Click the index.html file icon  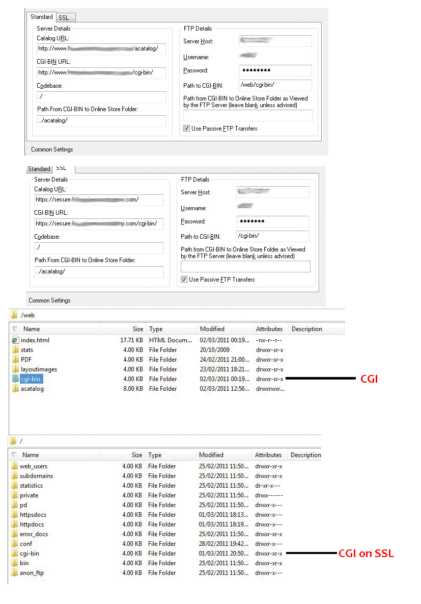pyautogui.click(x=15, y=340)
